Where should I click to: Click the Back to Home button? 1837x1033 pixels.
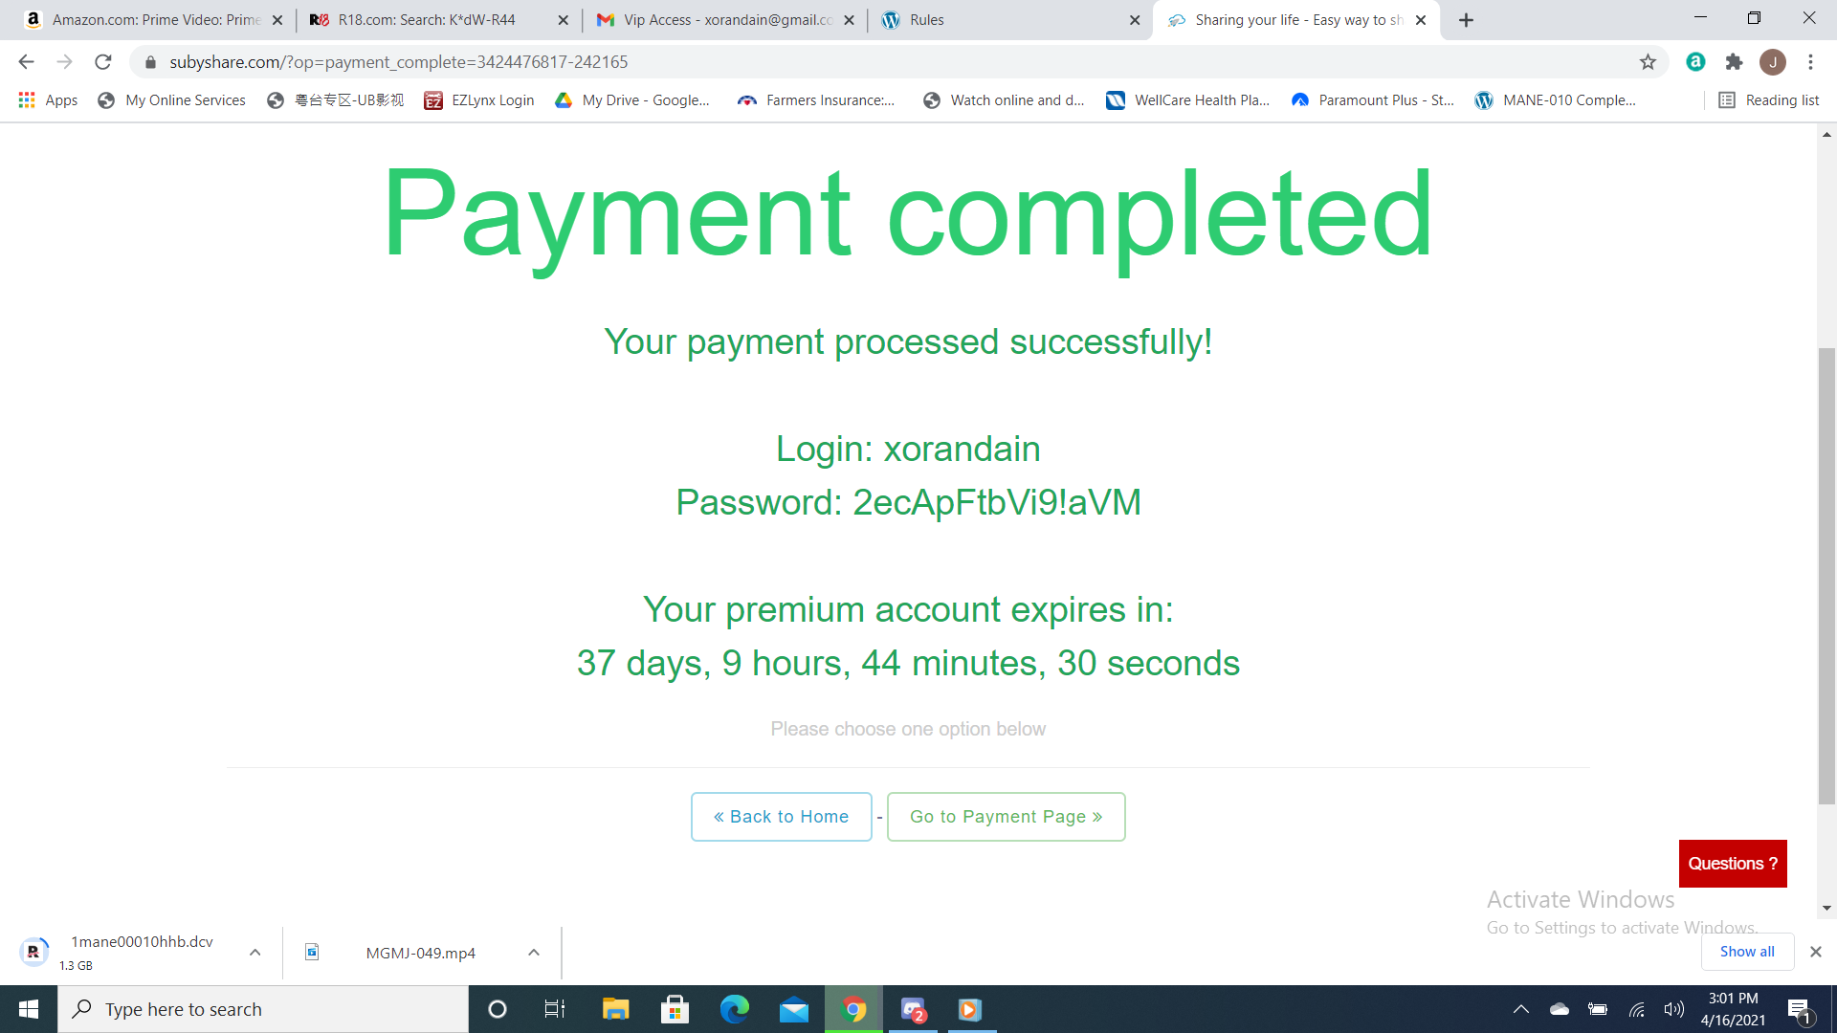tap(781, 817)
